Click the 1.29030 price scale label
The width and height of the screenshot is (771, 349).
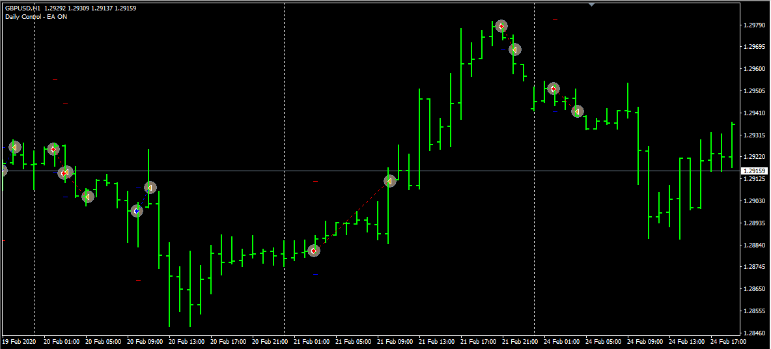tap(754, 201)
